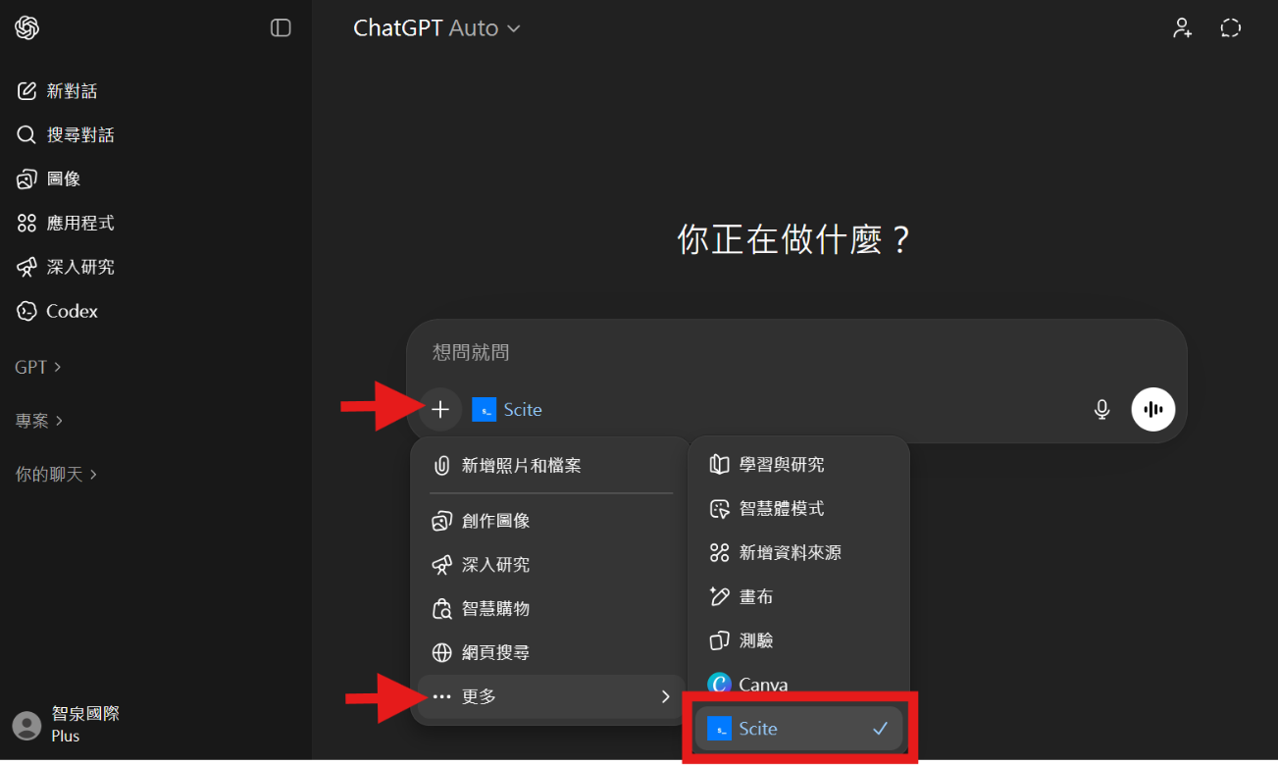Image resolution: width=1278 pixels, height=765 pixels.
Task: Start voice mode with waveform button
Action: tap(1152, 409)
